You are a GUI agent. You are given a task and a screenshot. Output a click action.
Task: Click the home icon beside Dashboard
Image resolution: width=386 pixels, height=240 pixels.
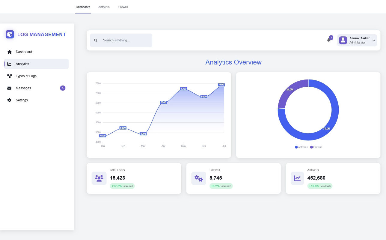tap(9, 52)
